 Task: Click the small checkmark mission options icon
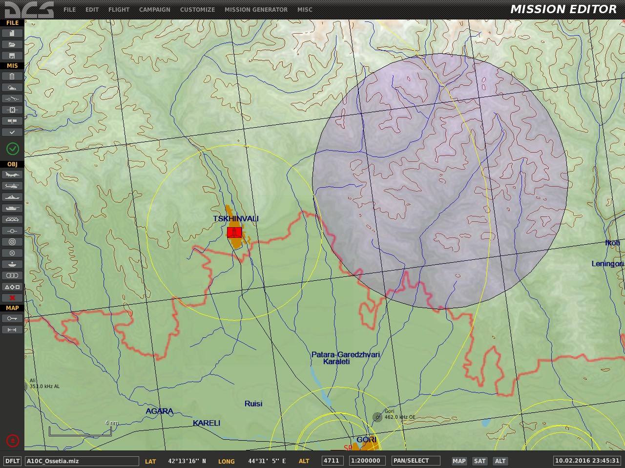click(x=12, y=132)
